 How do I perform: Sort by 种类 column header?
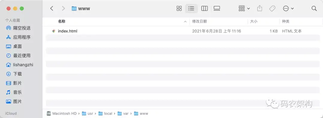[x=286, y=21]
